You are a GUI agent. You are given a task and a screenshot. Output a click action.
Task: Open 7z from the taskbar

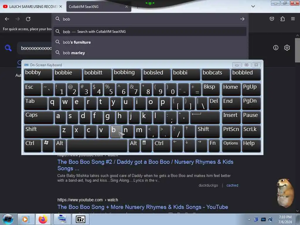pyautogui.click(x=81, y=219)
